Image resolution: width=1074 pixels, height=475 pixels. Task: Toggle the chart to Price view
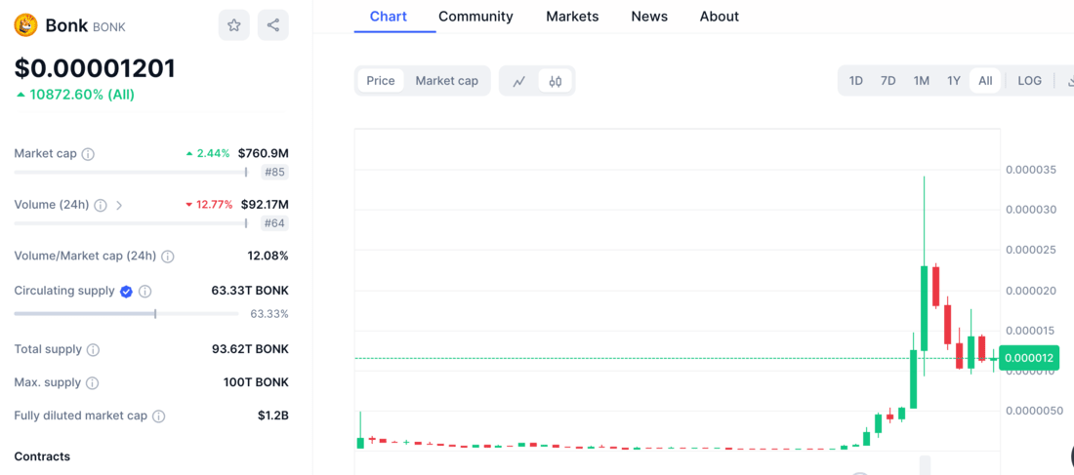tap(381, 81)
